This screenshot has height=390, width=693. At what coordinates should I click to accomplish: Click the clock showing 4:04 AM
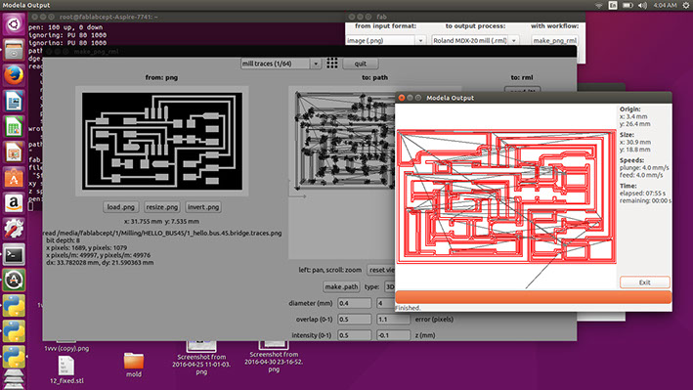pyautogui.click(x=665, y=5)
